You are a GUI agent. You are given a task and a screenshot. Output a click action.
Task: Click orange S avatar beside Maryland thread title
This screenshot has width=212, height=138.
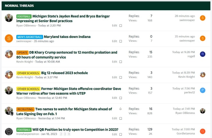coord(9,38)
